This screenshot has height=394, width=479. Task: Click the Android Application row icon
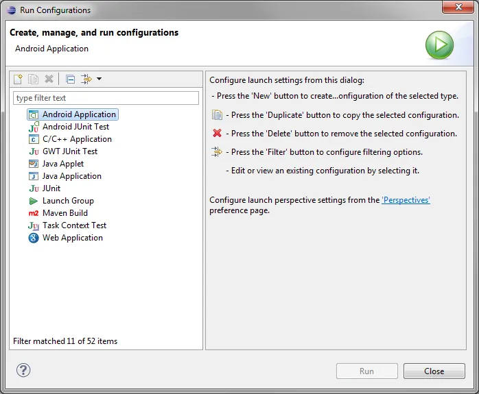point(34,114)
